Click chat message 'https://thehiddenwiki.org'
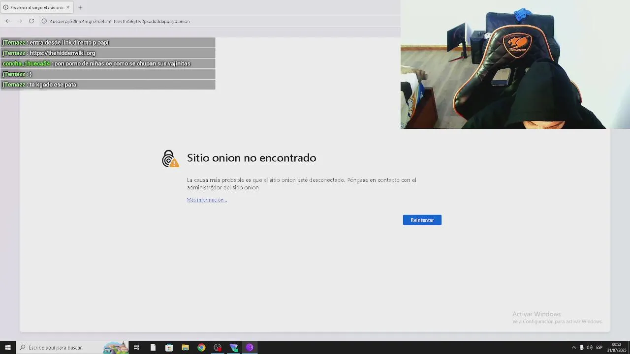The height and width of the screenshot is (354, 630). (x=63, y=53)
